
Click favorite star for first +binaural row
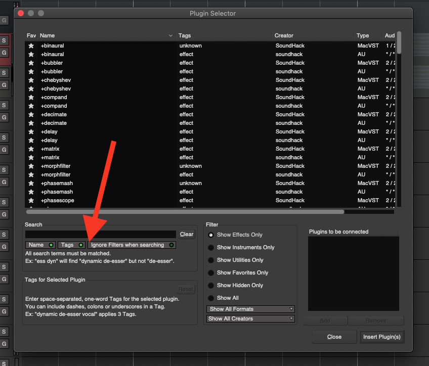pyautogui.click(x=31, y=45)
